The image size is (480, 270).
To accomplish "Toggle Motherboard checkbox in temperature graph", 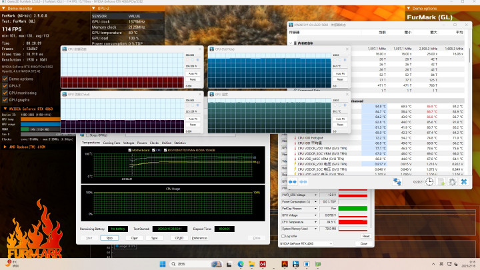I will click(x=130, y=150).
